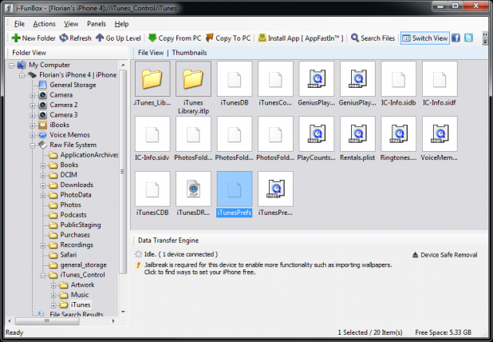Click the Twitter icon in toolbar
Viewport: 493px width, 342px height.
pyautogui.click(x=469, y=38)
